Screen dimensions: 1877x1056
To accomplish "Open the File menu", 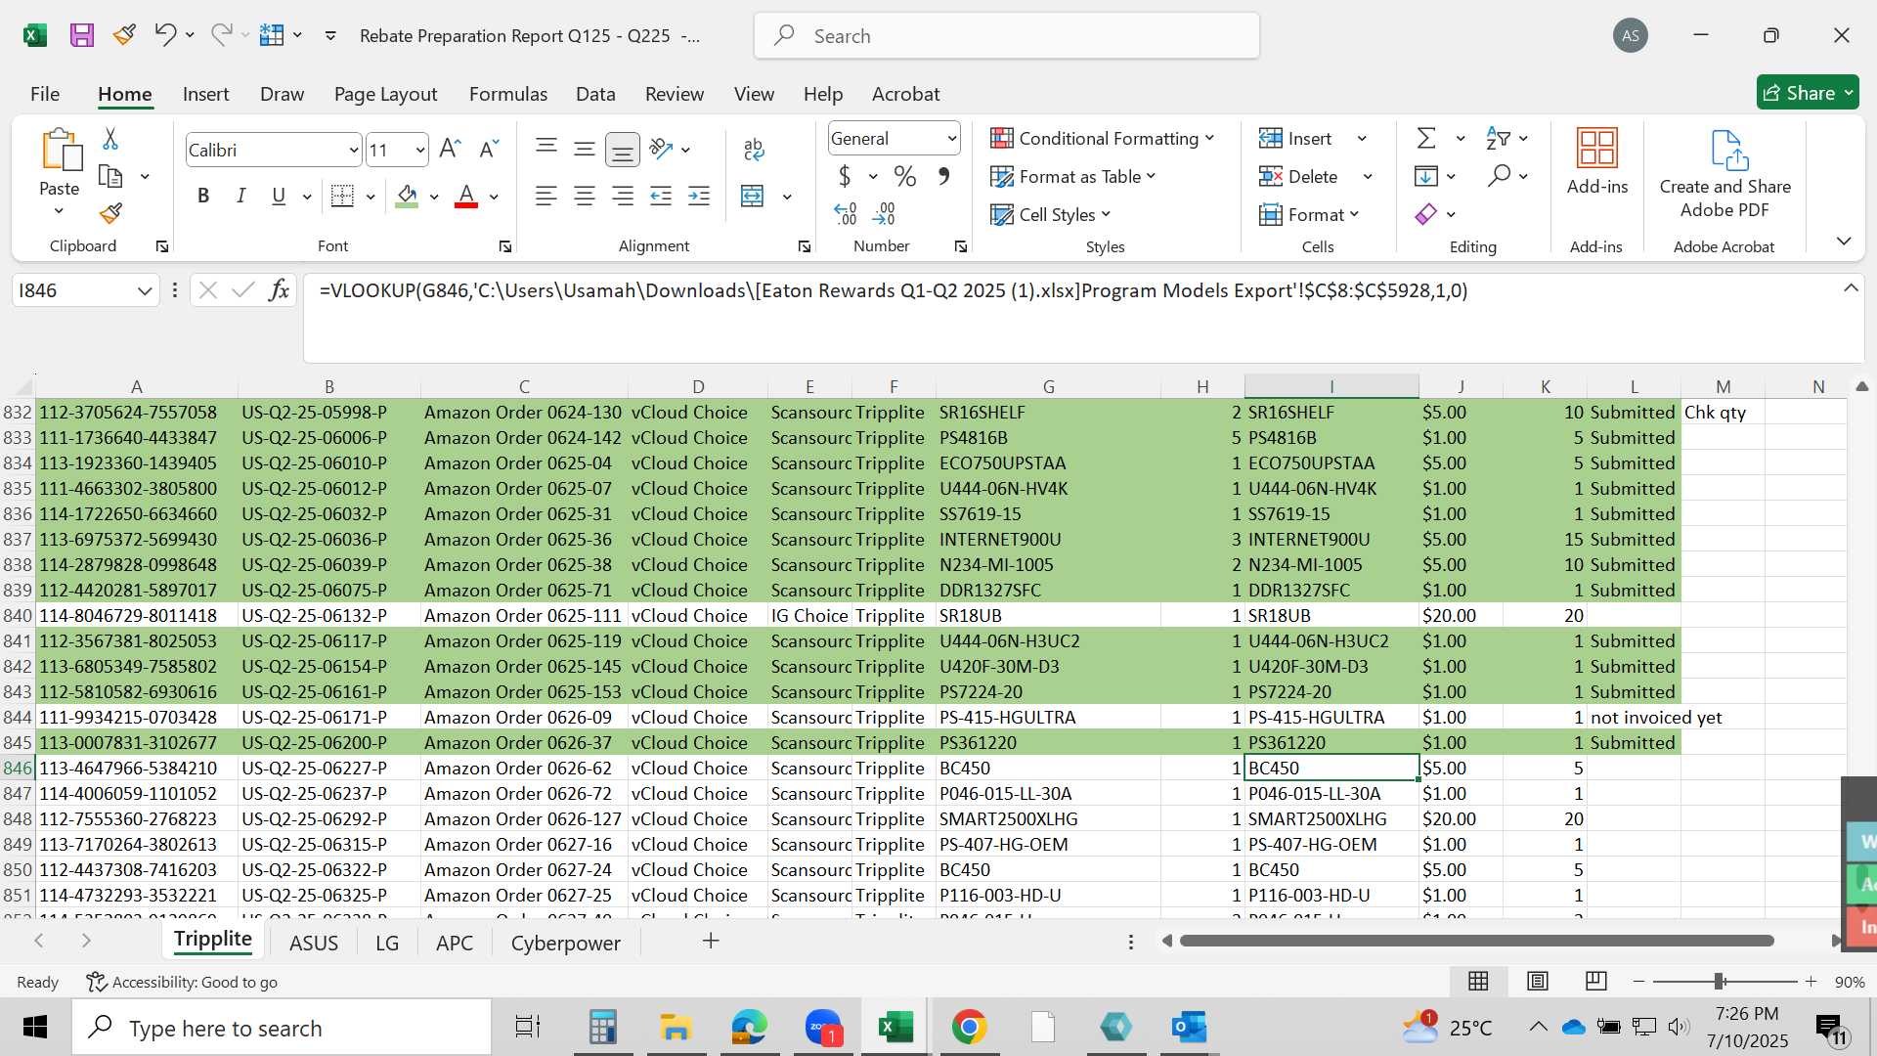I will coord(45,94).
